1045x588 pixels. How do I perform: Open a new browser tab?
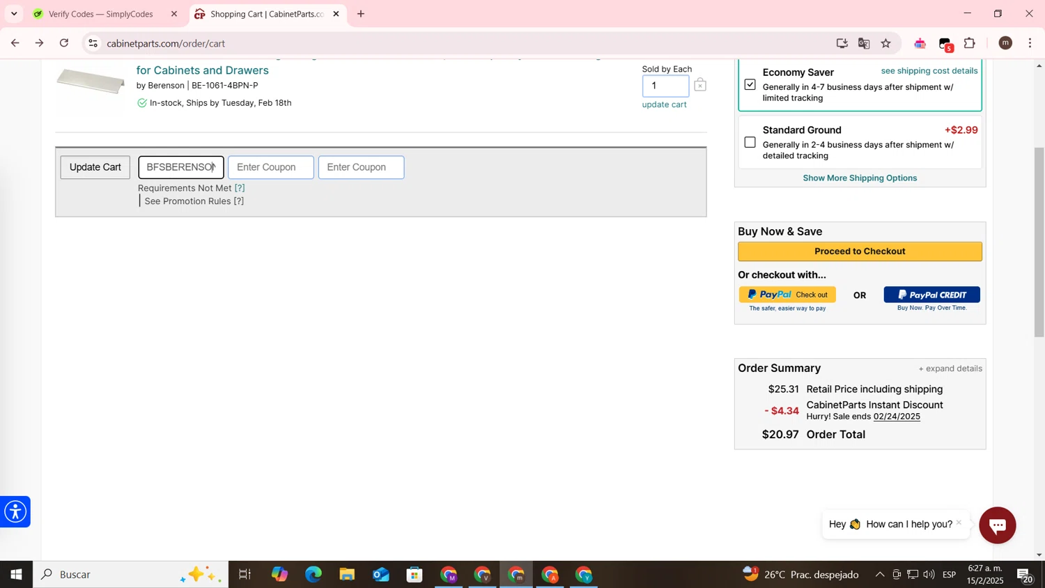[361, 14]
